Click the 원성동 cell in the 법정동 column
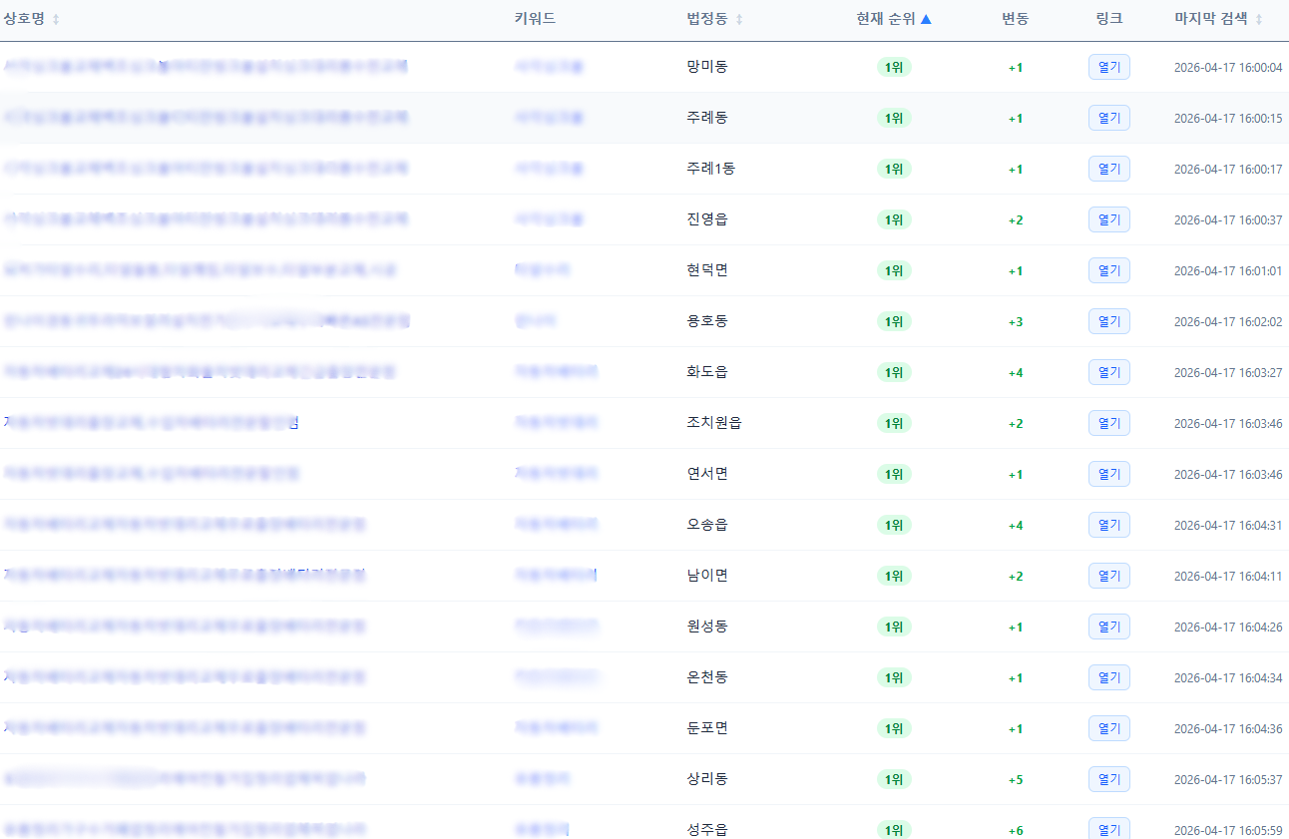1289x839 pixels. pyautogui.click(x=707, y=627)
